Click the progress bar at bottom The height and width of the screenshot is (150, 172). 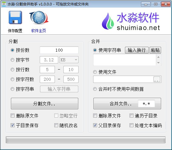[86, 140]
